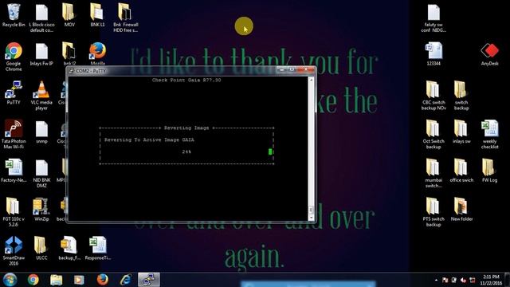Launch the PuTTY desktop shortcut
This screenshot has height=287, width=510.
[x=14, y=93]
